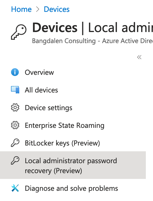Click the Device settings gear icon
The height and width of the screenshot is (201, 153).
[x=15, y=107]
